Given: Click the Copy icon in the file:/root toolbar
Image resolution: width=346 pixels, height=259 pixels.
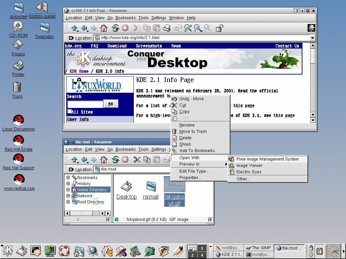Looking at the screenshot, I should [147, 160].
